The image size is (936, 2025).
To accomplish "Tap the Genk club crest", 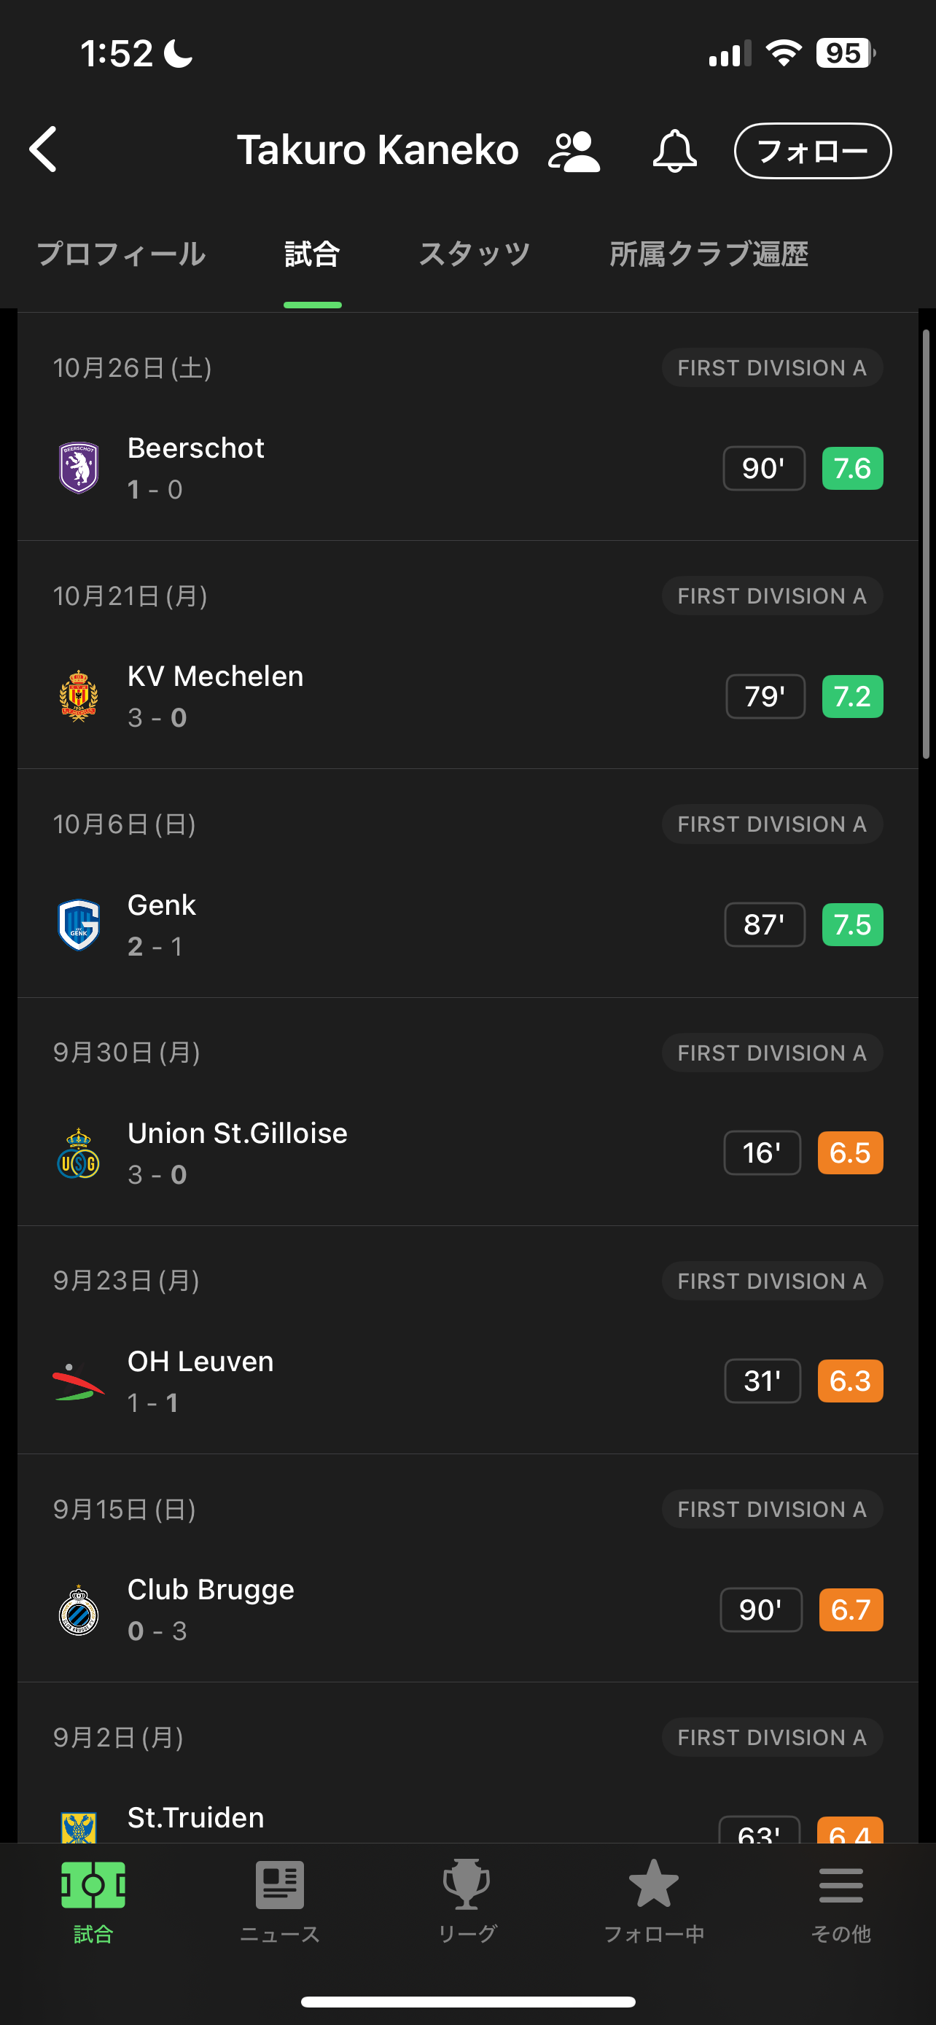I will [x=79, y=924].
